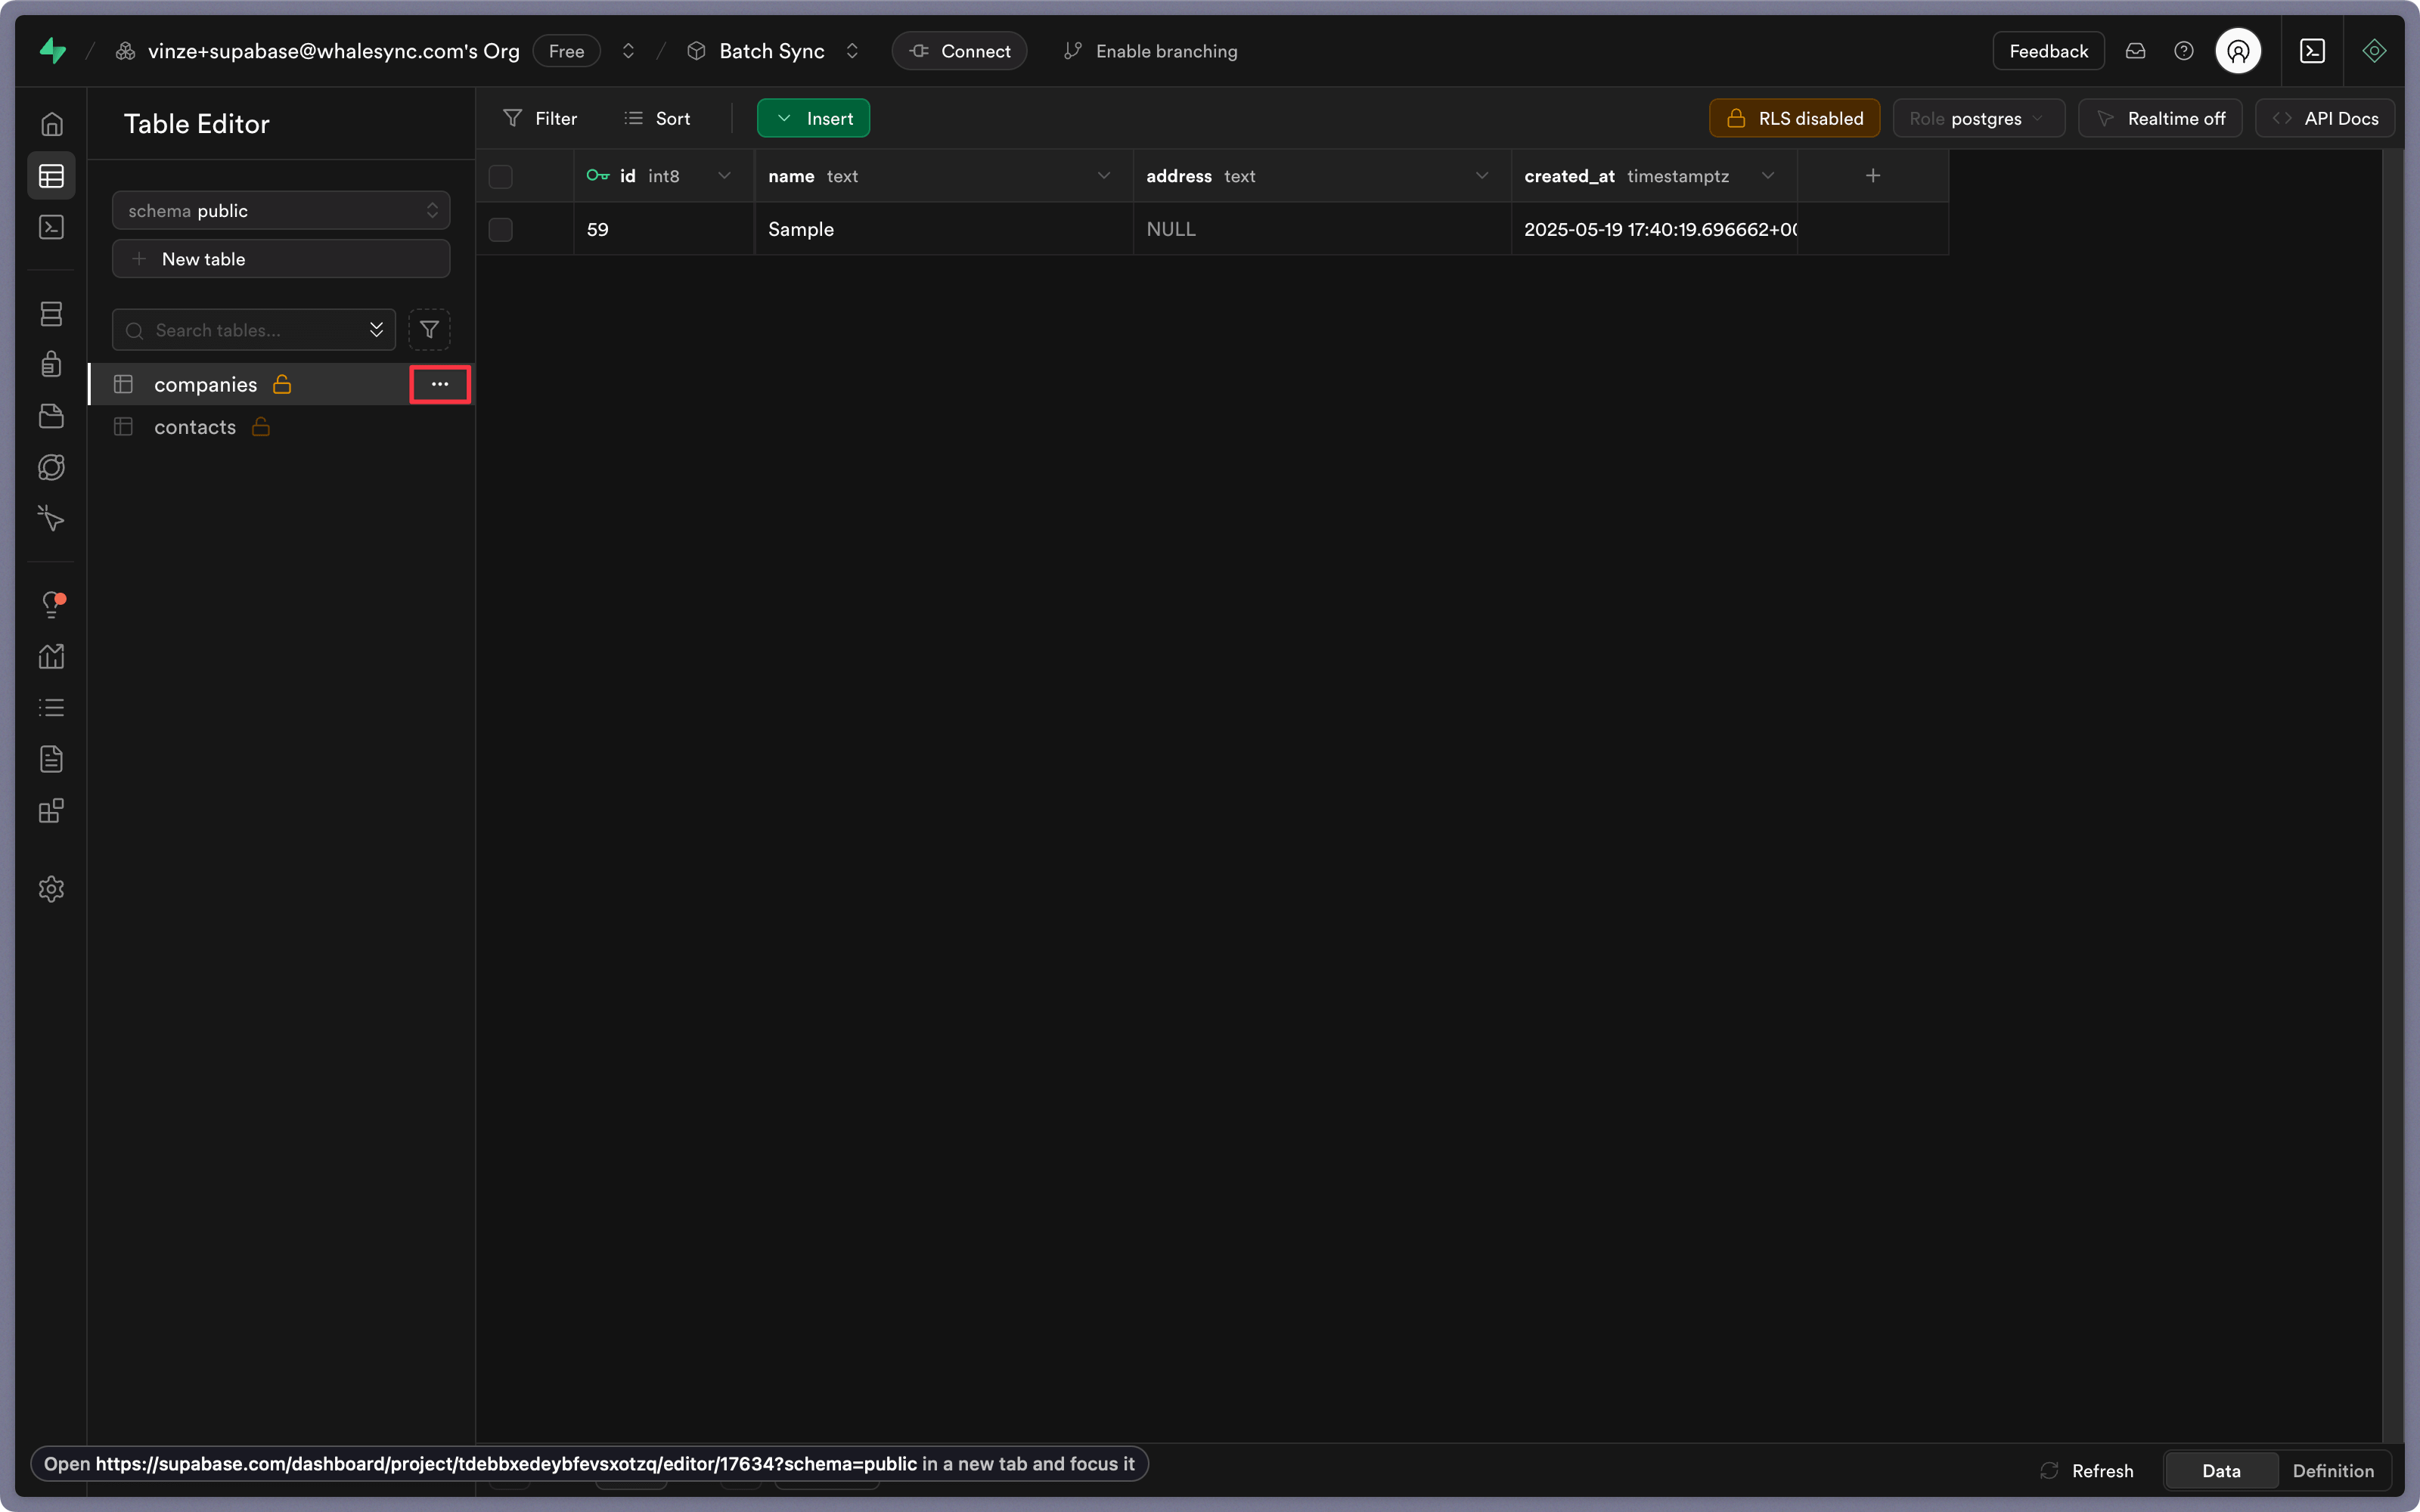This screenshot has width=2420, height=1512.
Task: Open the Insert dropdown button
Action: coord(813,119)
